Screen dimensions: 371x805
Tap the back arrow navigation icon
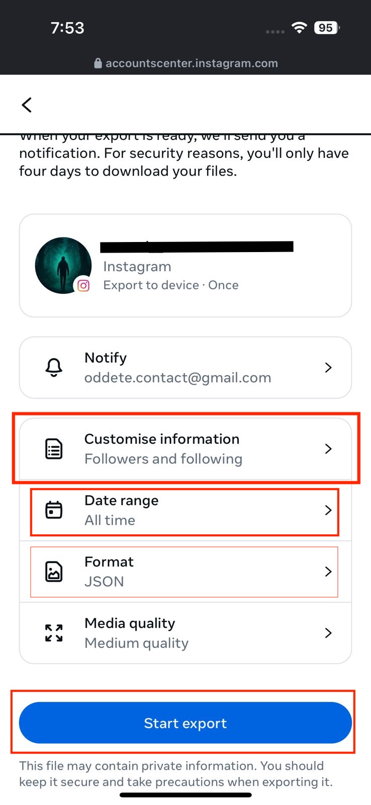[x=26, y=105]
